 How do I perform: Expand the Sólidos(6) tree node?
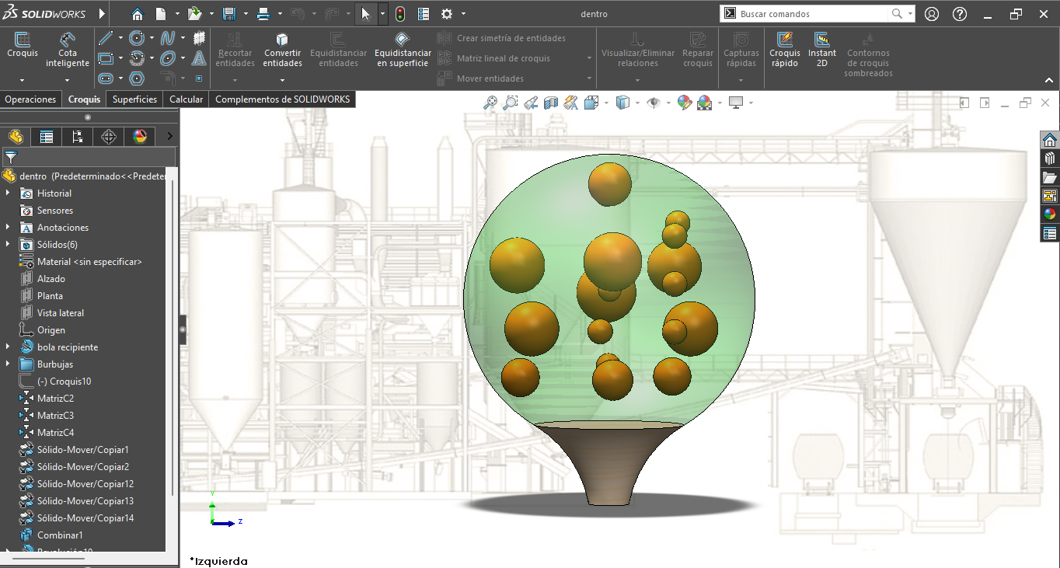pyautogui.click(x=8, y=245)
